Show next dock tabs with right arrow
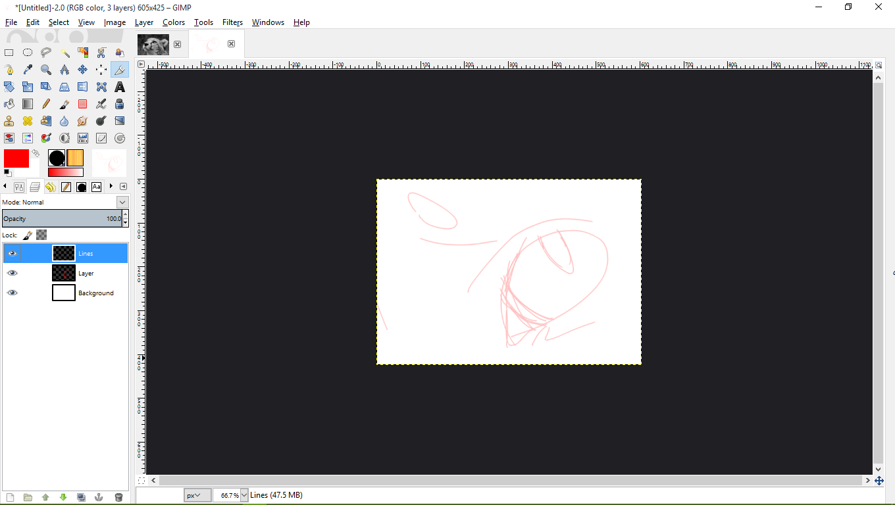 click(111, 186)
